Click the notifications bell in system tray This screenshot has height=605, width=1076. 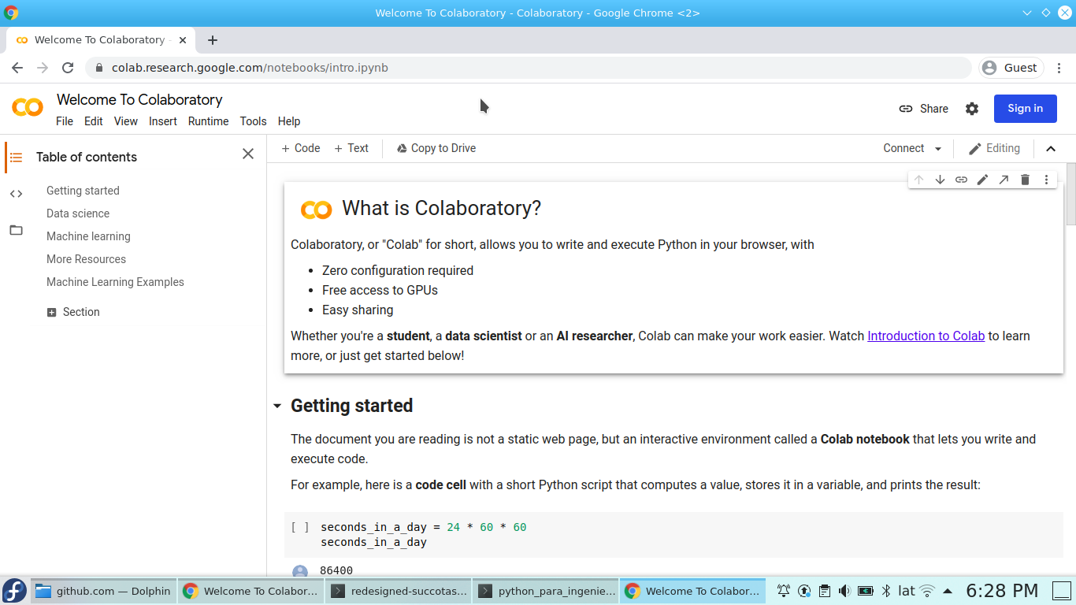coord(784,591)
